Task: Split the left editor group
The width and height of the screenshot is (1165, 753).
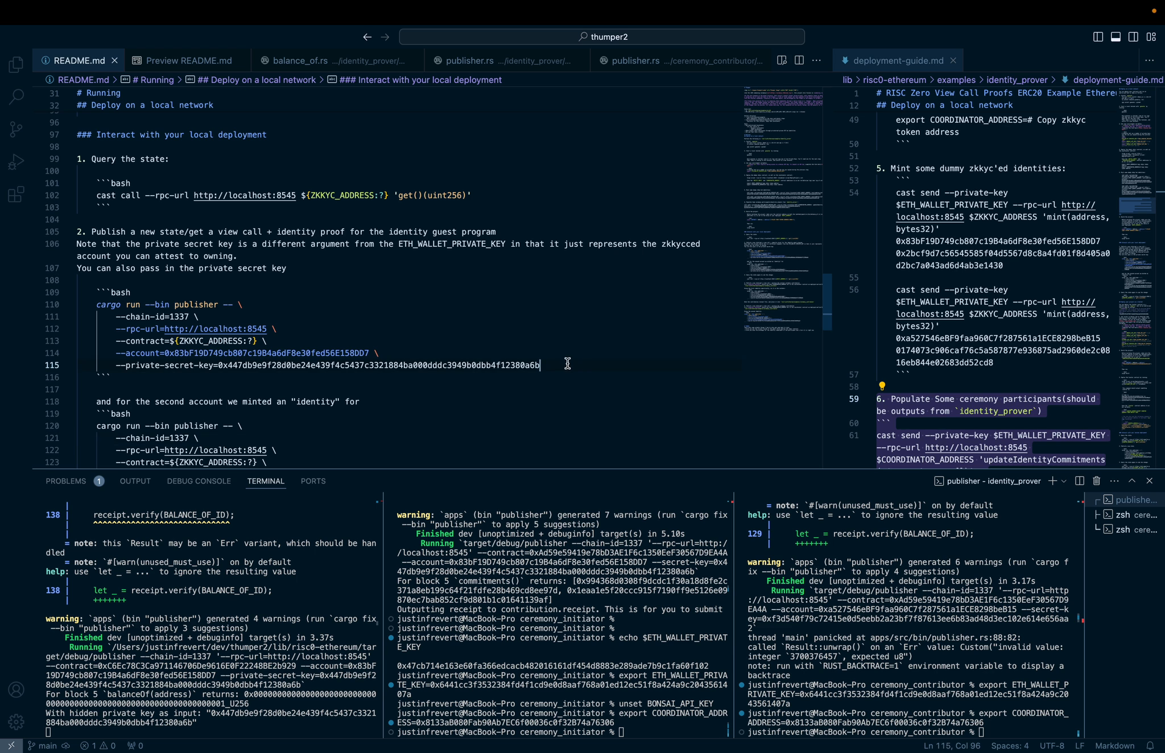Action: coord(799,60)
